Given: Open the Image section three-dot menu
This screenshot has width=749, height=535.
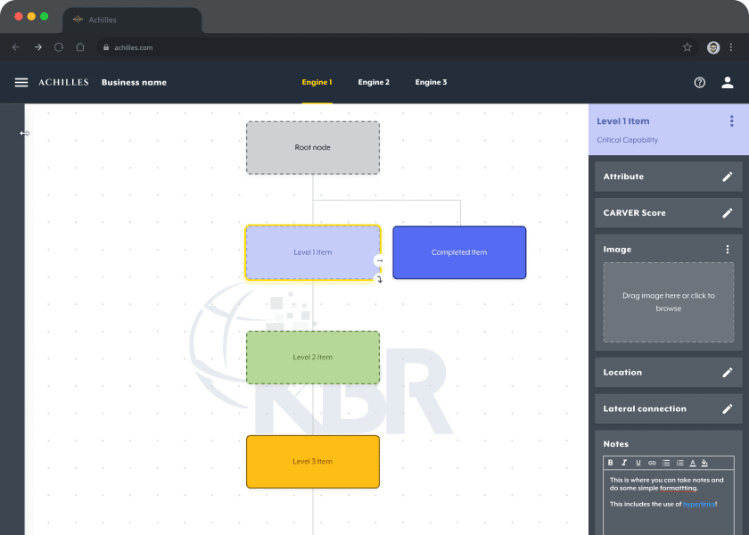Looking at the screenshot, I should point(728,250).
